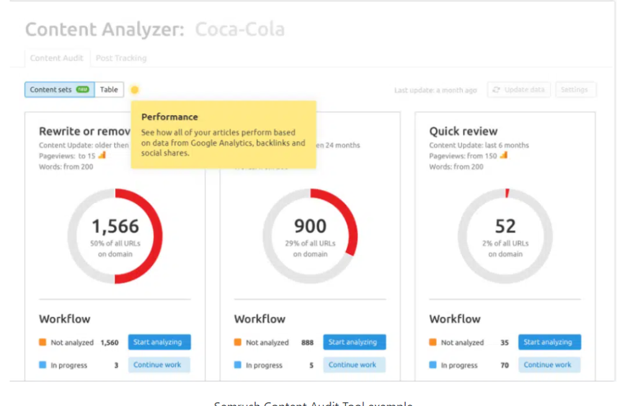Start analyzing in the Quick review card
Viewport: 635px width, 406px height.
549,342
